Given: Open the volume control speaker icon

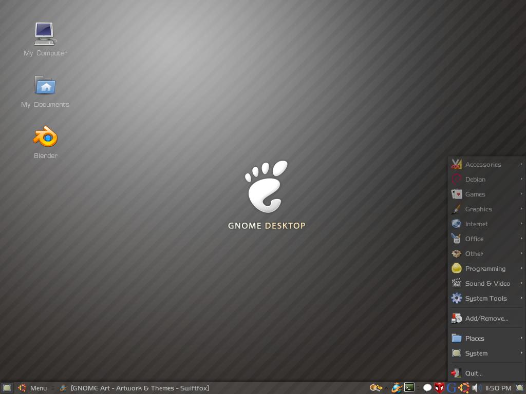Looking at the screenshot, I should [476, 388].
